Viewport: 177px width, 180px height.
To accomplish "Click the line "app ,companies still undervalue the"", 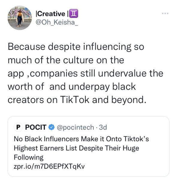I will click(85, 73).
